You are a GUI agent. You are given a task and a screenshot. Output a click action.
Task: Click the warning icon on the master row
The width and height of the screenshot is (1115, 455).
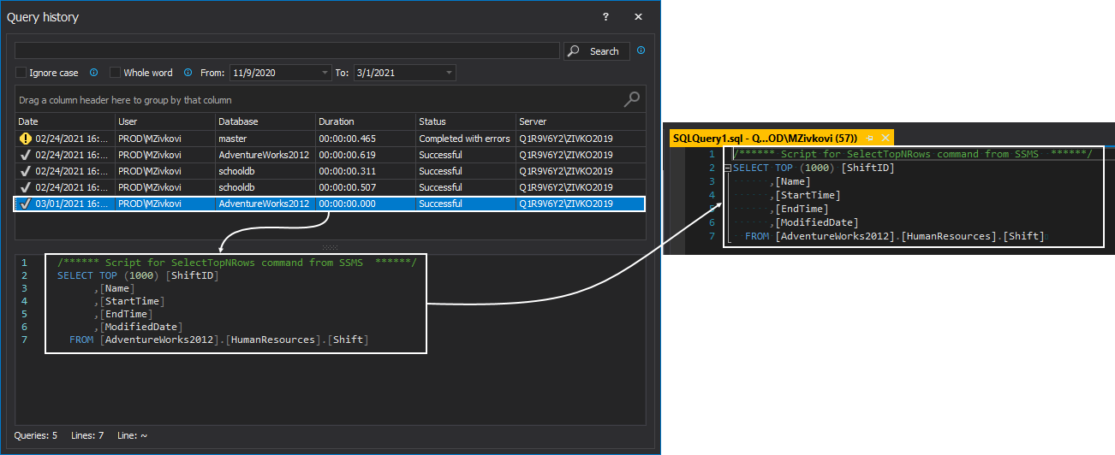pyautogui.click(x=25, y=139)
